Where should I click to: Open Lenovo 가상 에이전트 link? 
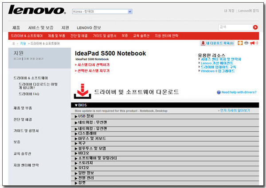[217, 63]
